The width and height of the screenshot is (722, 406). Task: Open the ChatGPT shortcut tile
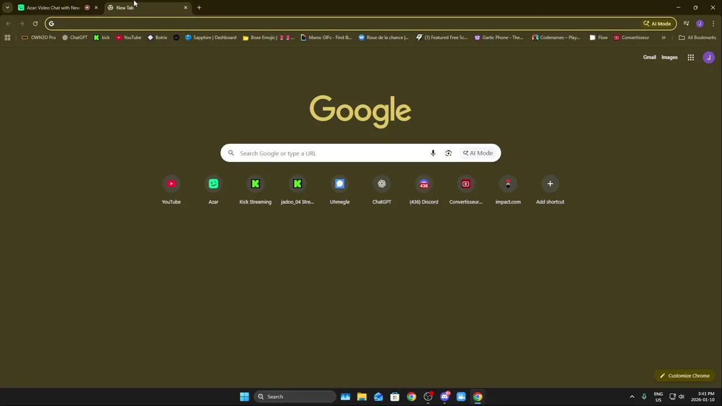click(x=381, y=190)
